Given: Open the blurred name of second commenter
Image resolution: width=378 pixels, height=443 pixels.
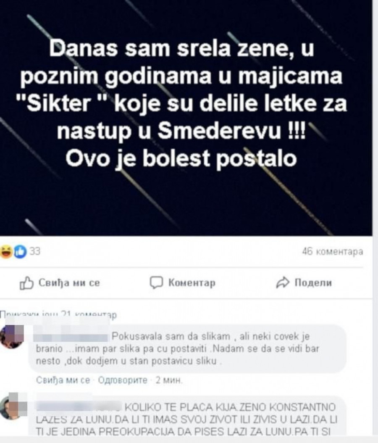Looking at the screenshot, I should coord(79,406).
